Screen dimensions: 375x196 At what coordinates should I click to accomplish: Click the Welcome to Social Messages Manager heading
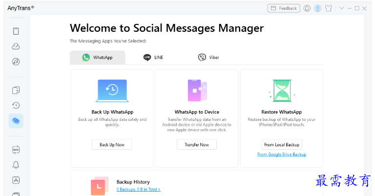[167, 28]
